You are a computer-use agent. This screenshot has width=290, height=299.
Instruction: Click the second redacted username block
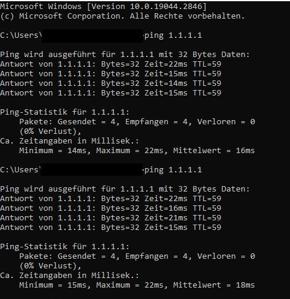[91, 169]
